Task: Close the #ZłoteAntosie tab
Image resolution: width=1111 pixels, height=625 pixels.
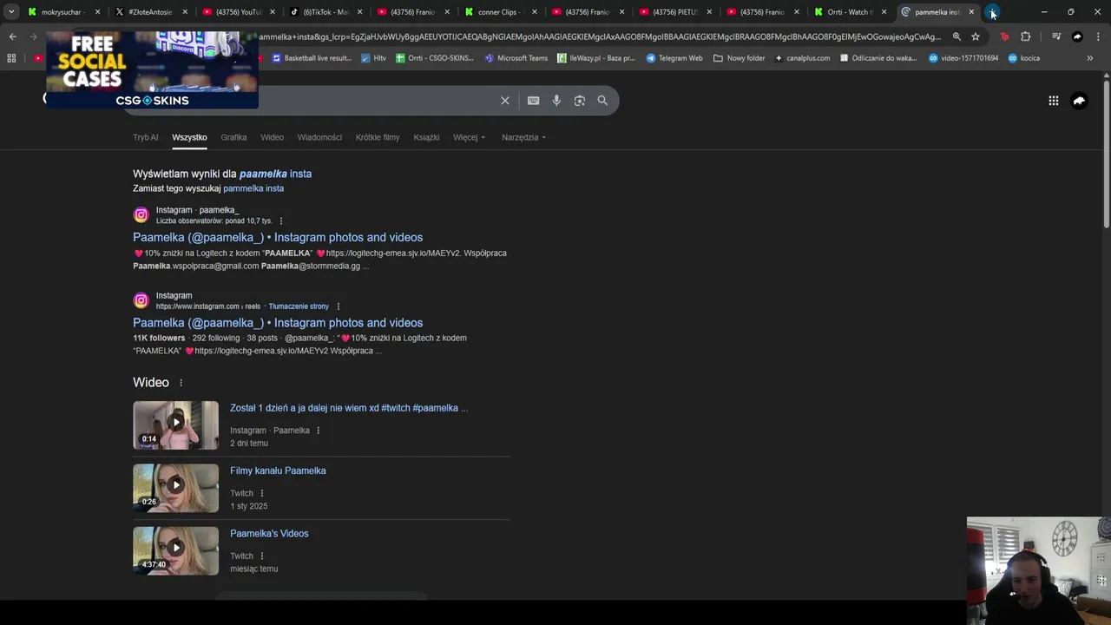Action: pos(185,12)
